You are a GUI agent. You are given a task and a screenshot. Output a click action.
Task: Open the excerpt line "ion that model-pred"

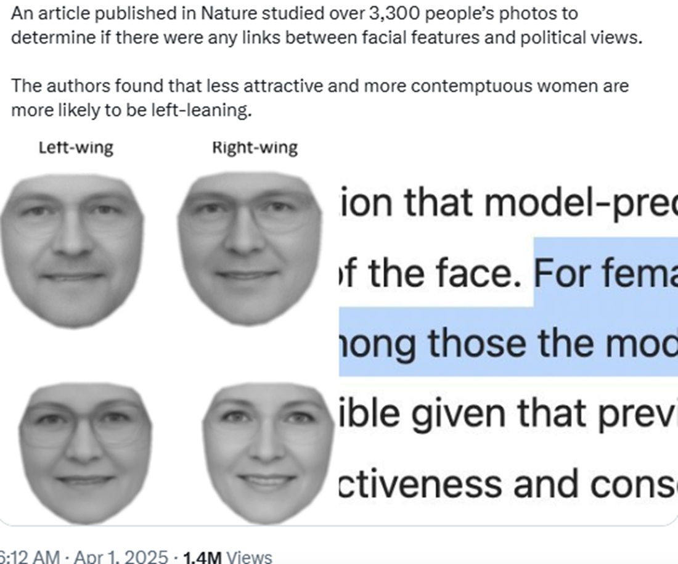(x=507, y=202)
